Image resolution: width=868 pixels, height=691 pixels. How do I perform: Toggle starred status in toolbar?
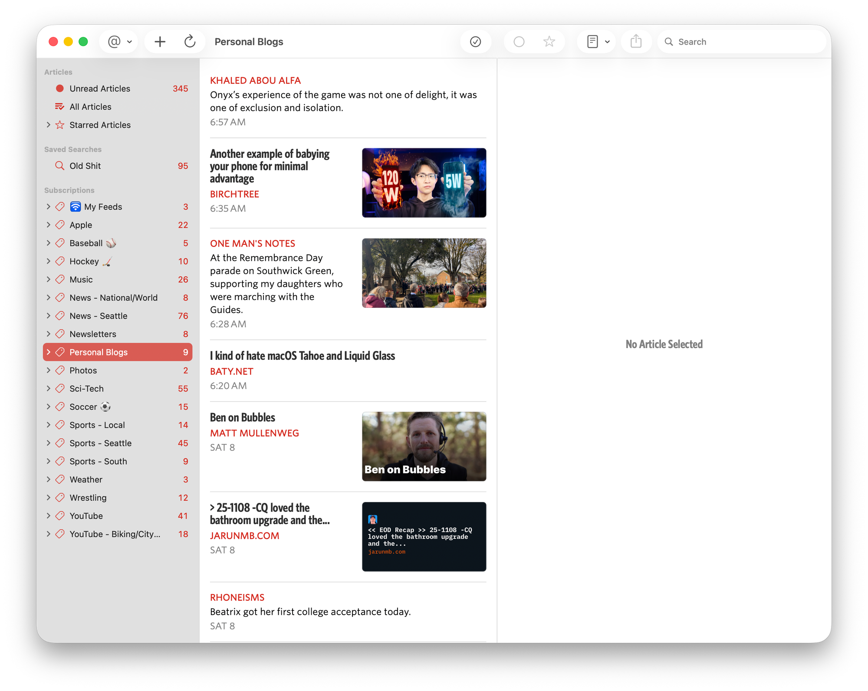coord(549,42)
